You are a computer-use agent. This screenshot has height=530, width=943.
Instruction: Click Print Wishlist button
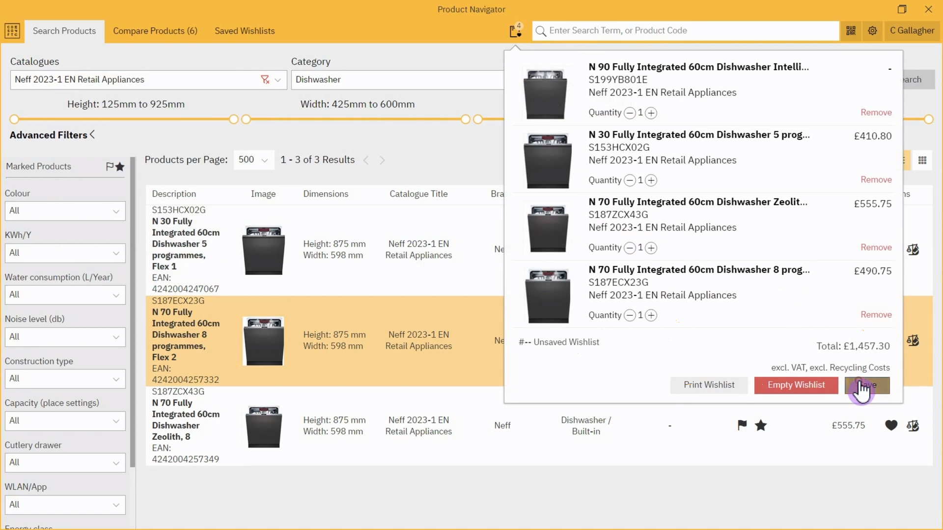[x=709, y=385]
